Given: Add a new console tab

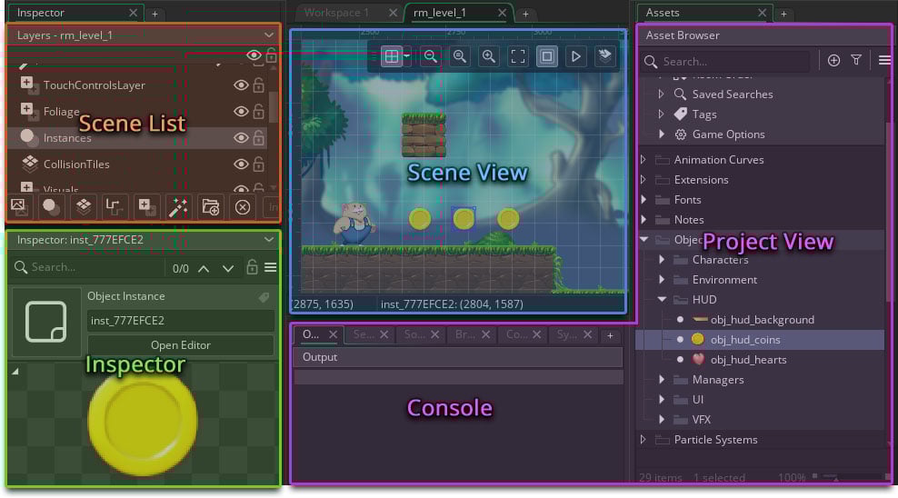Looking at the screenshot, I should coord(610,335).
